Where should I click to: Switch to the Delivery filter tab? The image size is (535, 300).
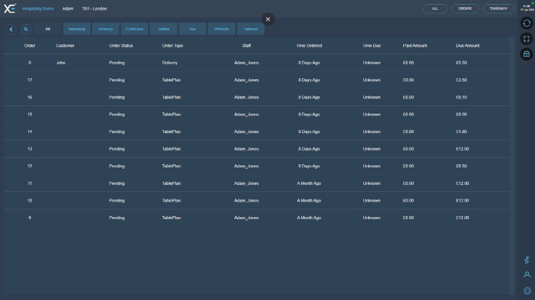tap(106, 29)
